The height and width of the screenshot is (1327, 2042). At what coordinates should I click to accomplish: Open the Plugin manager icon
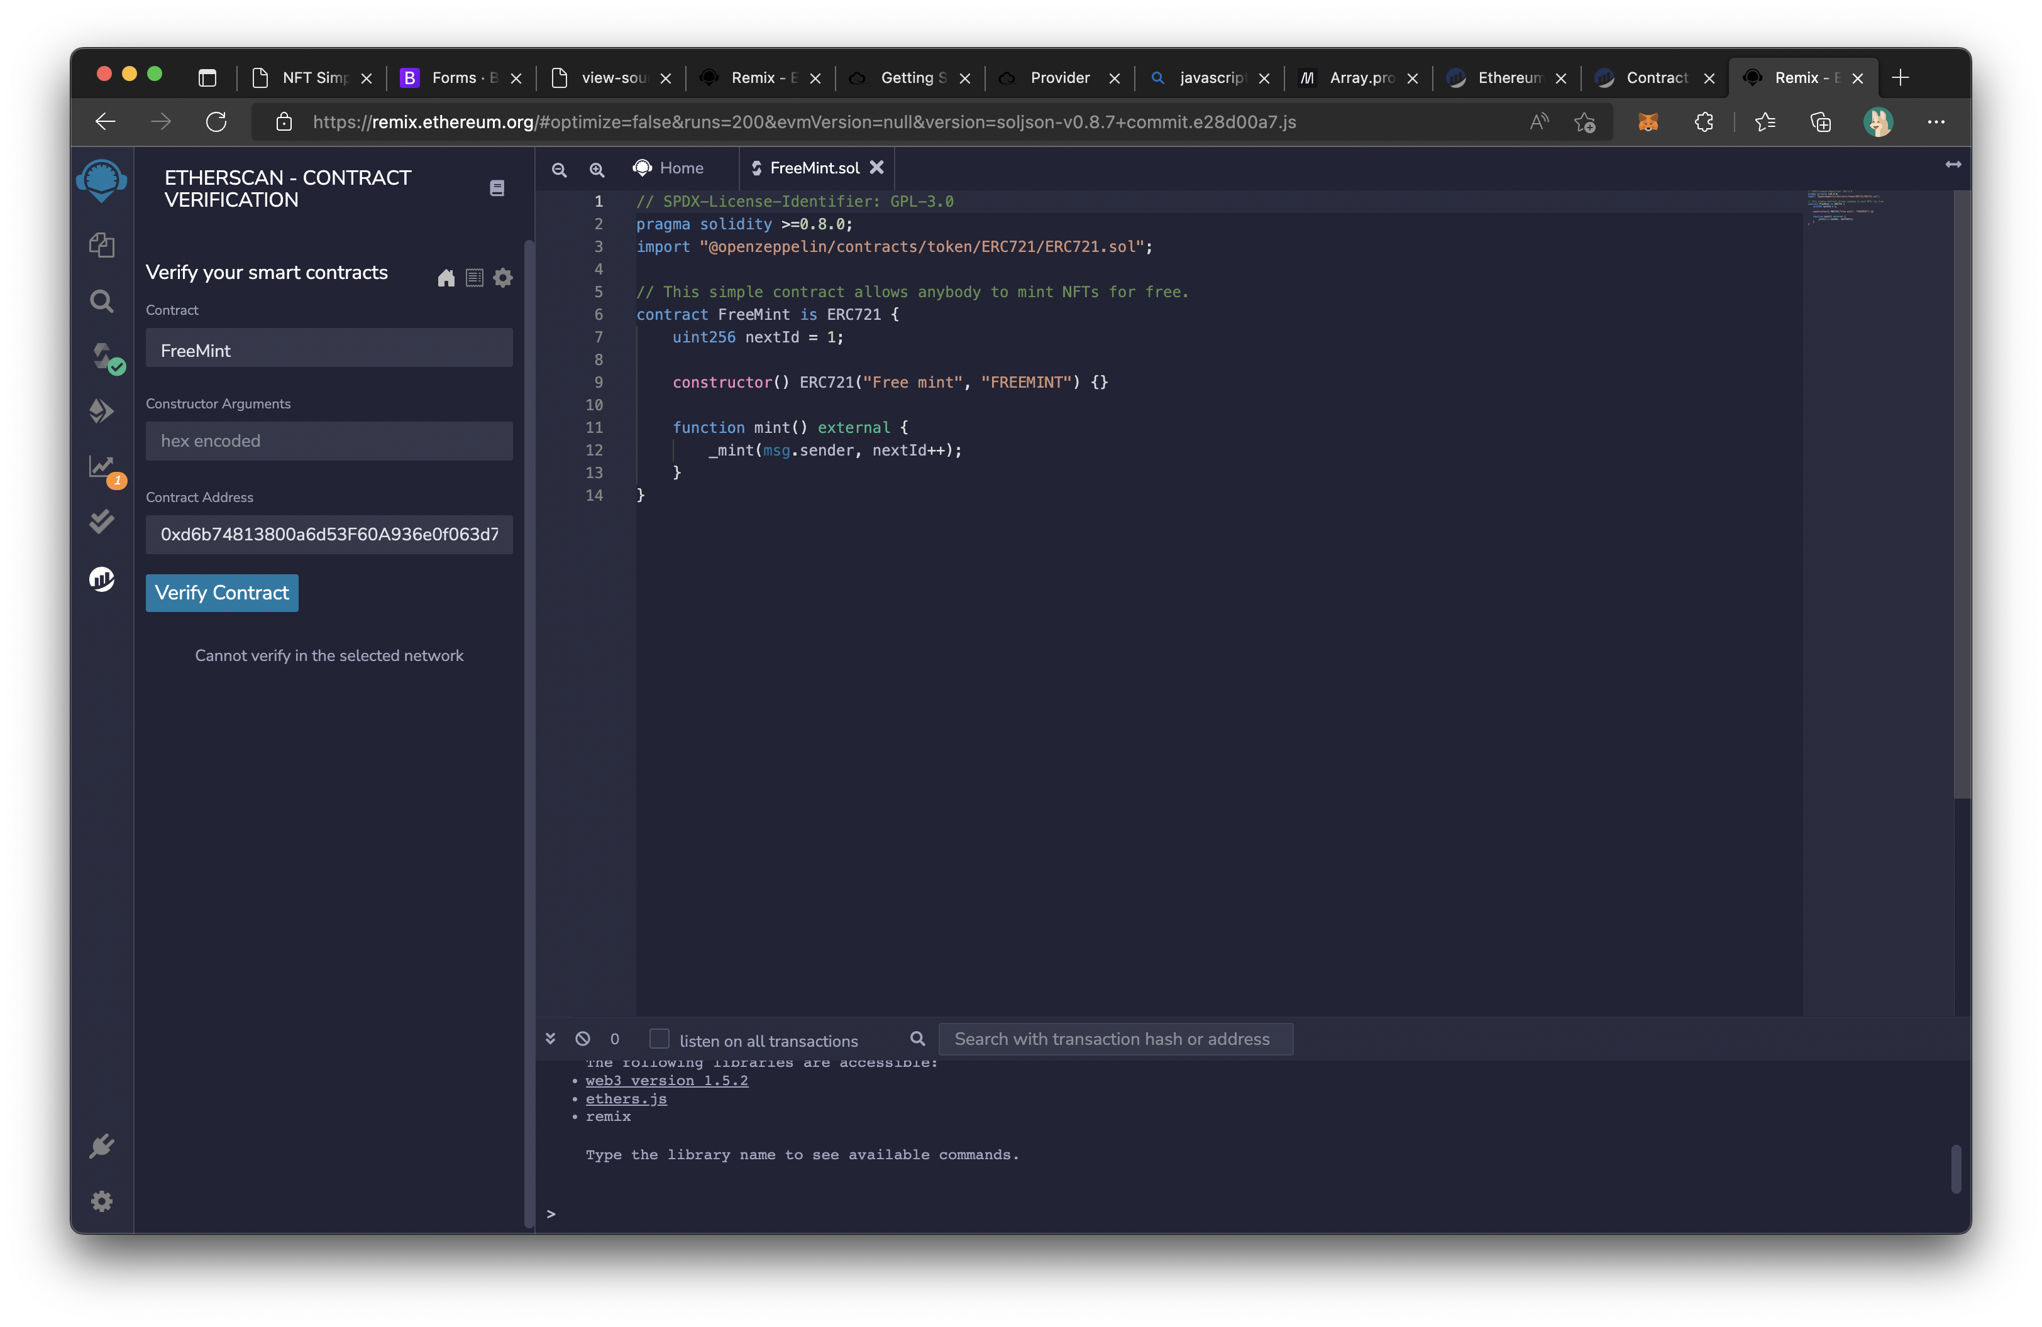point(101,1145)
